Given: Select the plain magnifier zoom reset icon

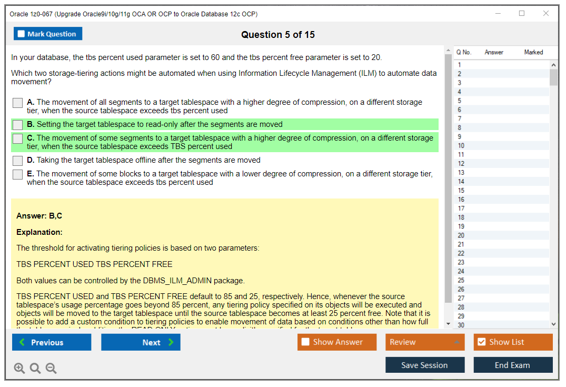Looking at the screenshot, I should point(35,368).
